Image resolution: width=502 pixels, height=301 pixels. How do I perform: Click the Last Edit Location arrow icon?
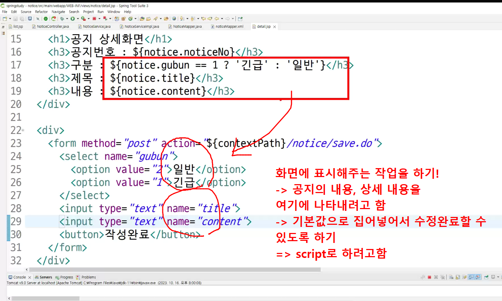(x=203, y=19)
